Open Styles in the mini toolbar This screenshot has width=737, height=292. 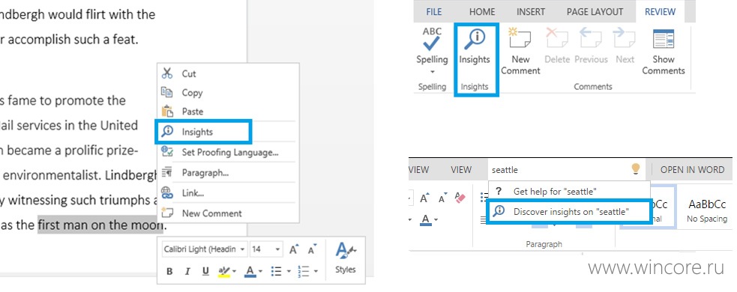pos(346,258)
